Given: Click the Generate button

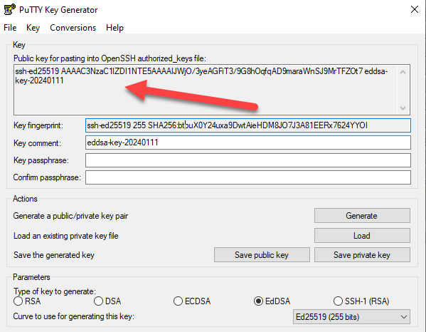Looking at the screenshot, I should click(362, 216).
